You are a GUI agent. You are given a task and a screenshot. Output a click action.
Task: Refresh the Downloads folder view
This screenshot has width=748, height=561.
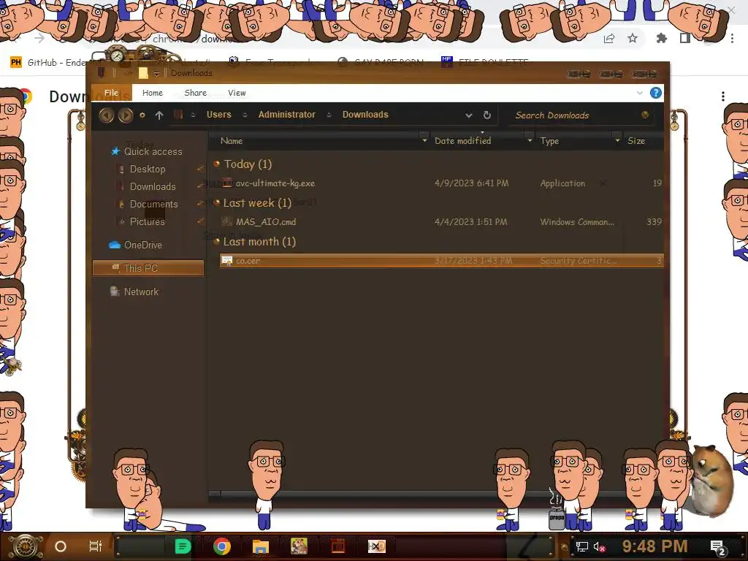pos(486,115)
